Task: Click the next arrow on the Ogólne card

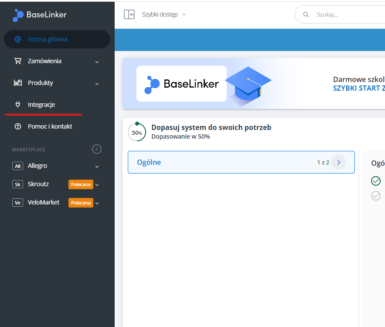Action: coord(338,162)
